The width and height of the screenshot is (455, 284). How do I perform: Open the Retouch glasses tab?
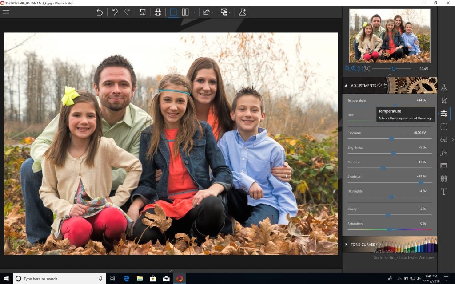tap(444, 140)
